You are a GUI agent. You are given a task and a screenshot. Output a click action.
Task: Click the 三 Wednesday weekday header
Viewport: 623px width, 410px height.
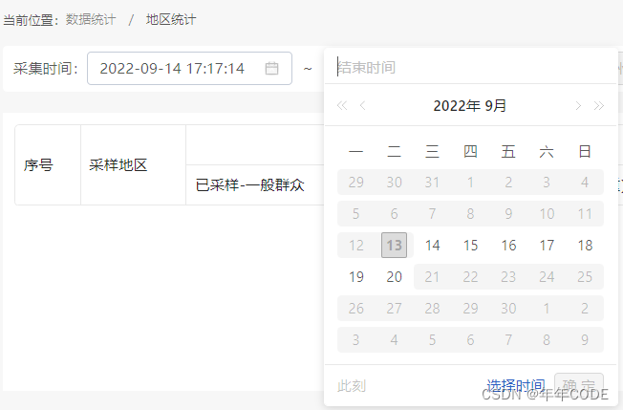click(x=432, y=151)
